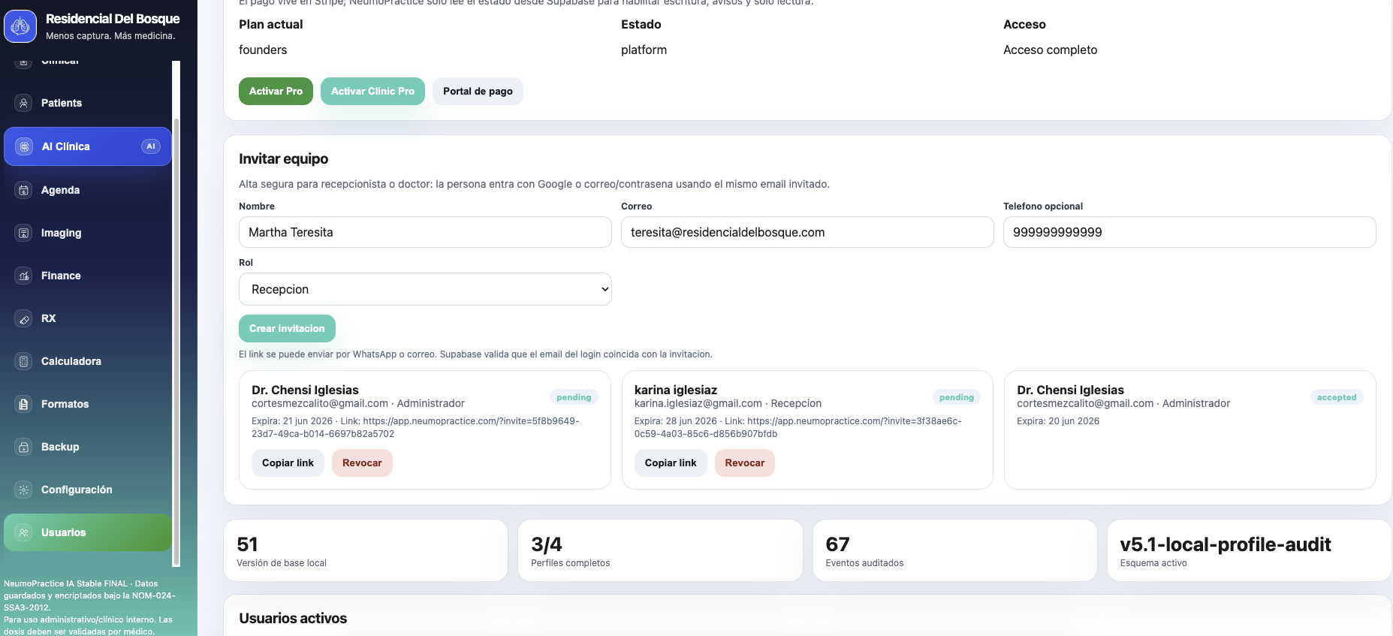This screenshot has width=1393, height=636.
Task: Click the Invitar equipo heading
Action: click(283, 158)
